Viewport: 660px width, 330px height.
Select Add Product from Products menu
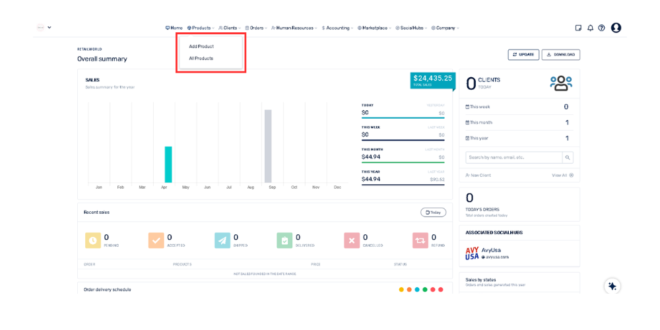[x=201, y=46]
